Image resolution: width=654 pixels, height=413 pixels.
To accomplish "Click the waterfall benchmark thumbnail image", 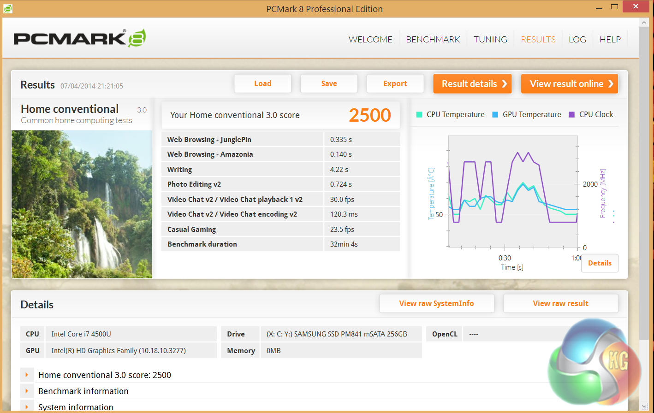I will pyautogui.click(x=82, y=204).
